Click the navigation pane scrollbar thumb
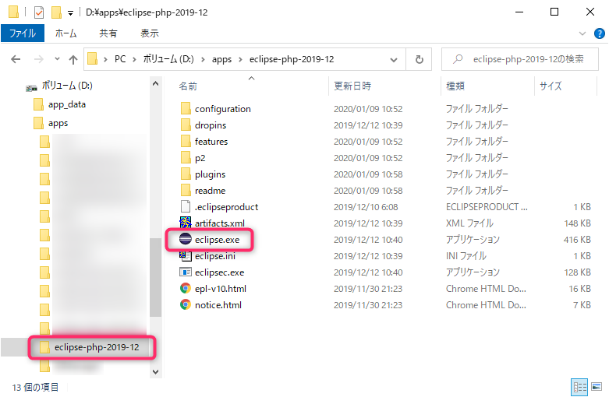The width and height of the screenshot is (609, 397). (x=155, y=278)
